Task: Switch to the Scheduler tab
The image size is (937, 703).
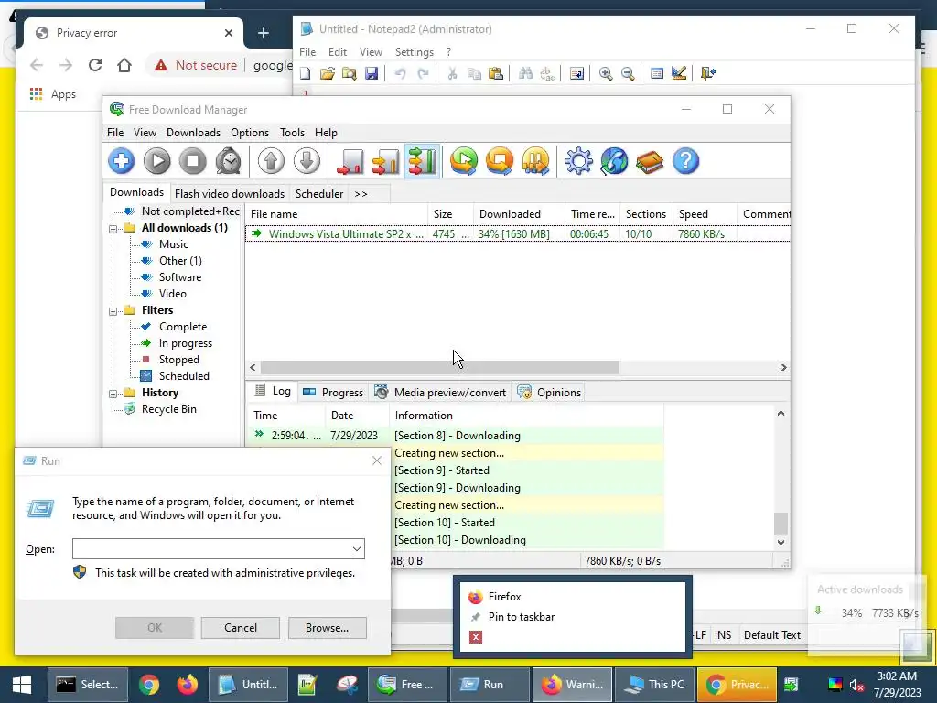Action: tap(319, 194)
